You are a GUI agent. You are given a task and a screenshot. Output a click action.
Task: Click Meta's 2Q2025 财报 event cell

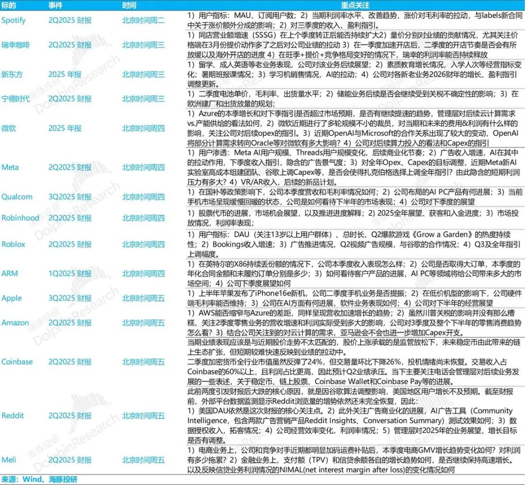pos(70,167)
